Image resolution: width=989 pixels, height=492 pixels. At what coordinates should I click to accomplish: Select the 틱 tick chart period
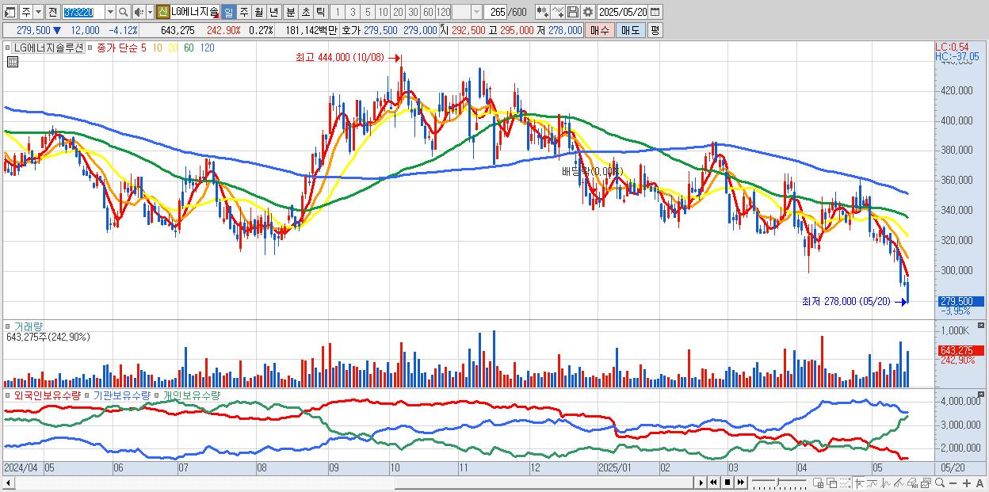tap(320, 12)
